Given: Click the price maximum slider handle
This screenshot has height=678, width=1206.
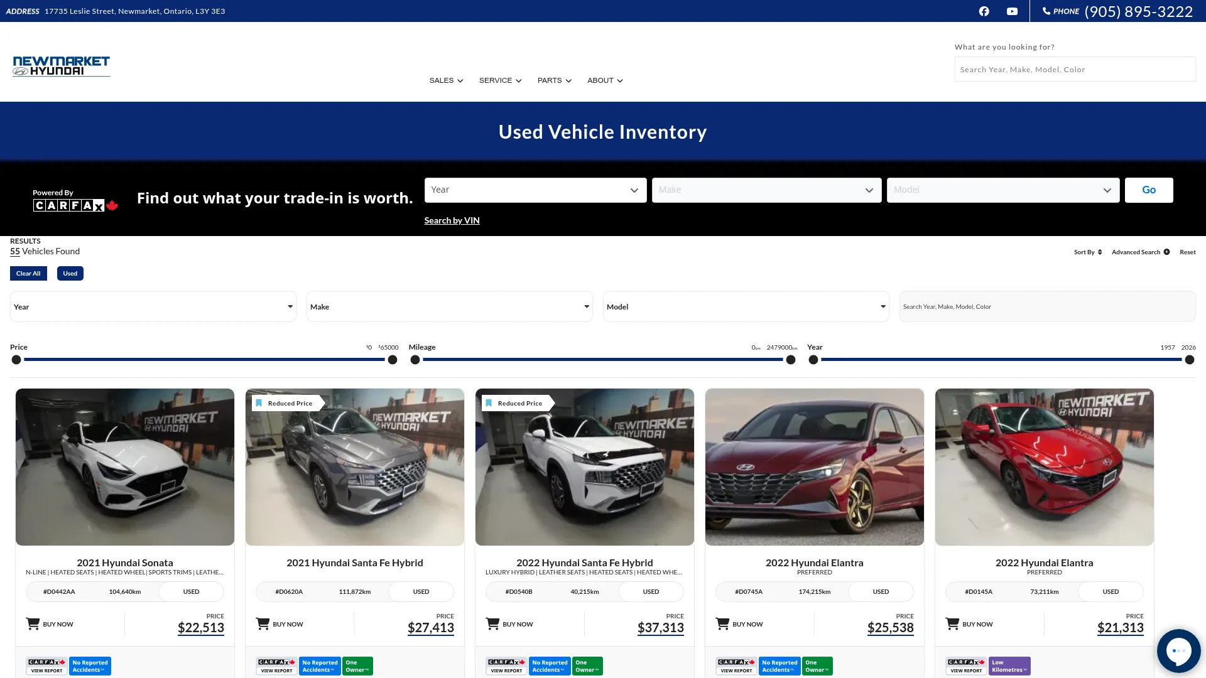Looking at the screenshot, I should (393, 360).
